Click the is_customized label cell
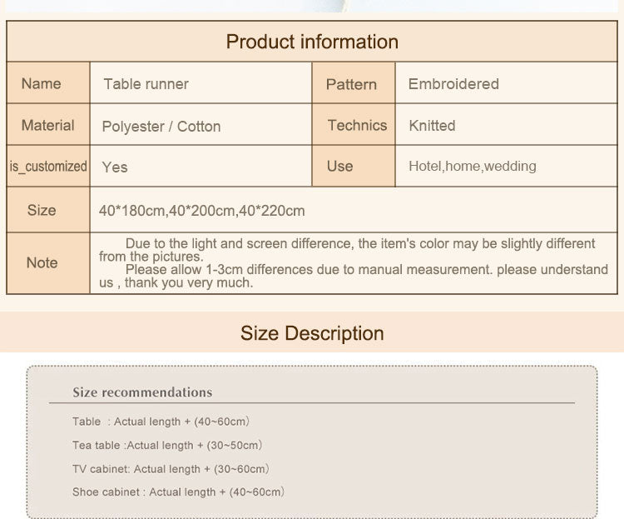This screenshot has width=624, height=519. point(48,167)
